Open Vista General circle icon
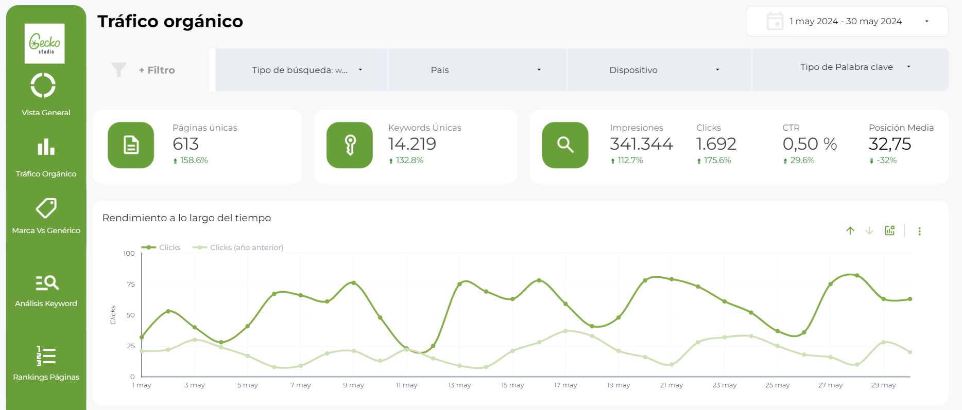 [x=43, y=85]
